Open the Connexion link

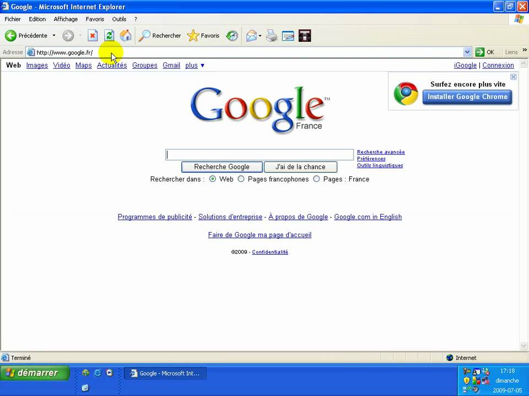[x=498, y=65]
